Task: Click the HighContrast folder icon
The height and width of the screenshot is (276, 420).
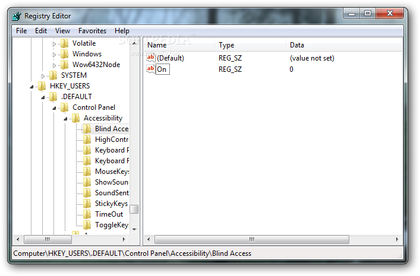Action: (87, 139)
